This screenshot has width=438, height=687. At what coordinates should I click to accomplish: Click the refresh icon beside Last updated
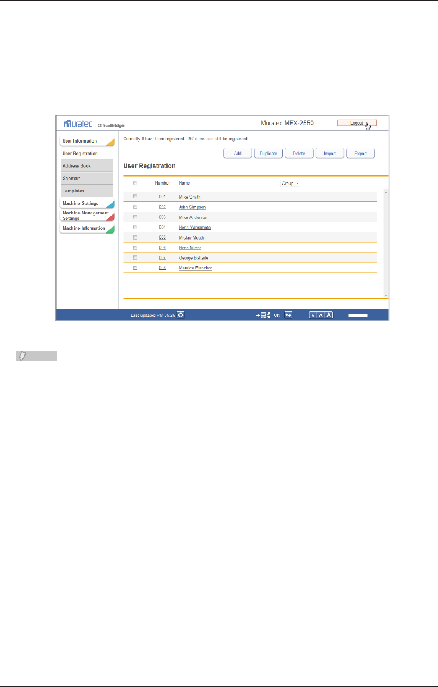click(181, 315)
